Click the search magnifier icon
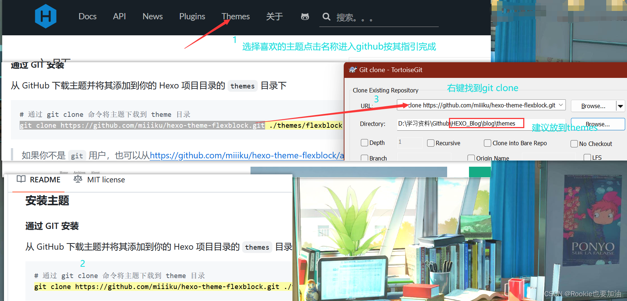 tap(327, 17)
